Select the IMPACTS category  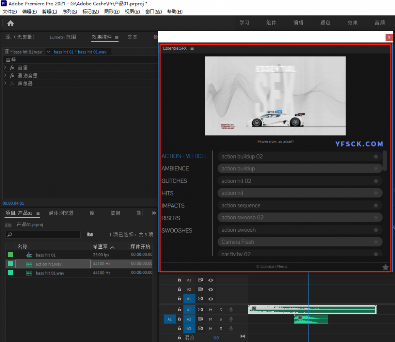(173, 206)
